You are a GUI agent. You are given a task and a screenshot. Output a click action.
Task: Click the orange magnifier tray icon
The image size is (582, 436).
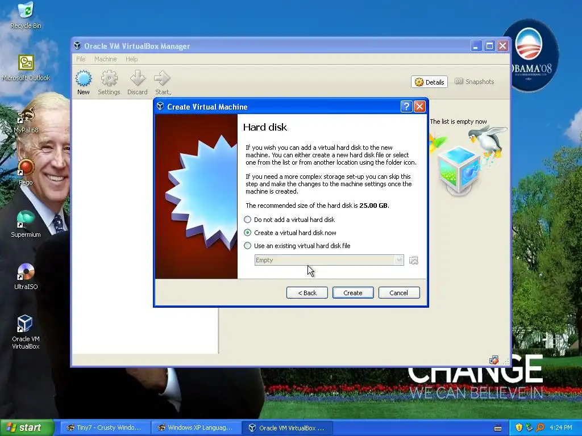(540, 427)
